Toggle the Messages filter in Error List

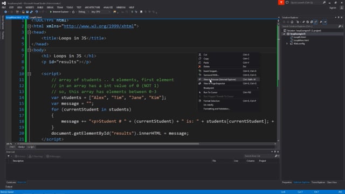53,156
